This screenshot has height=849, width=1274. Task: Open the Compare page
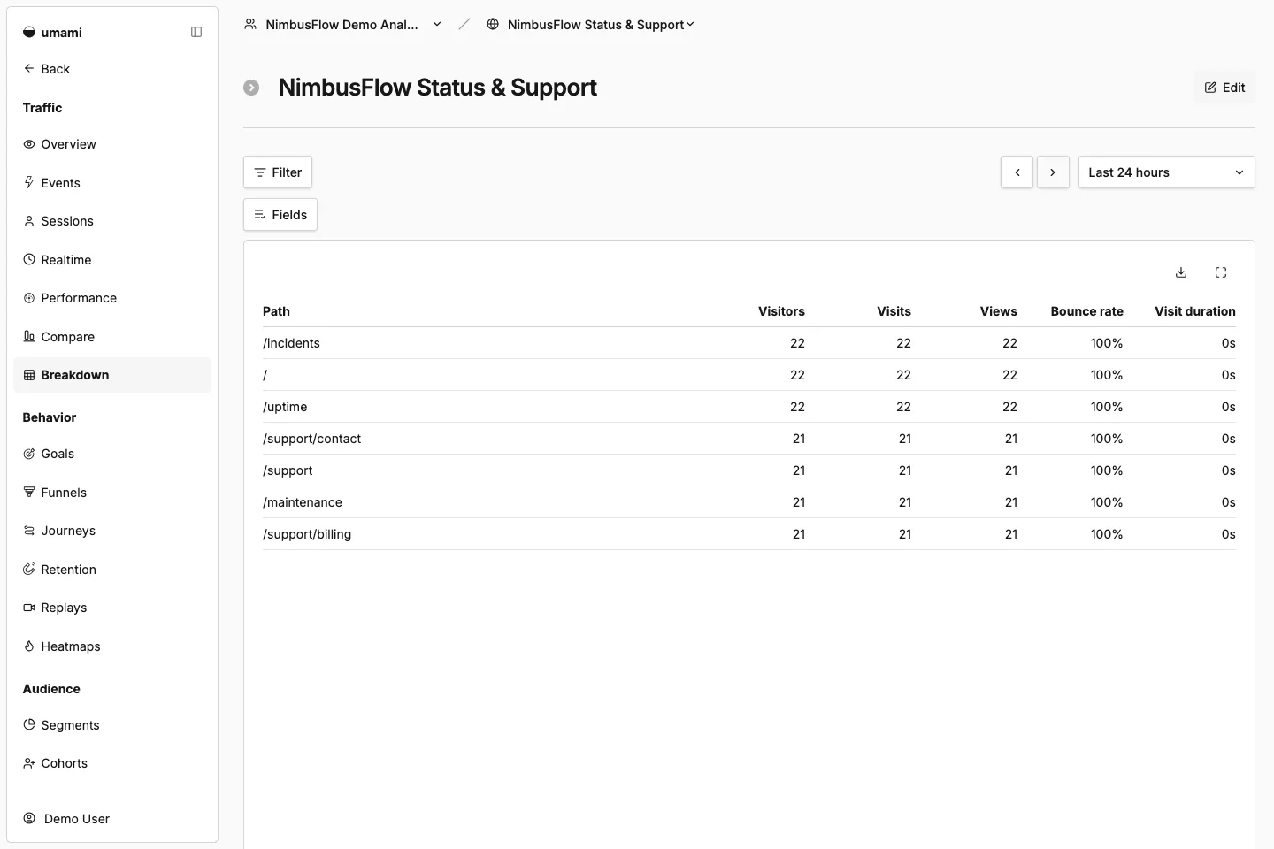click(112, 337)
